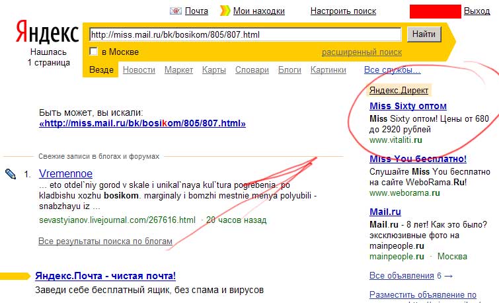Click the Выход logout link
Image resolution: width=499 pixels, height=303 pixels.
477,11
